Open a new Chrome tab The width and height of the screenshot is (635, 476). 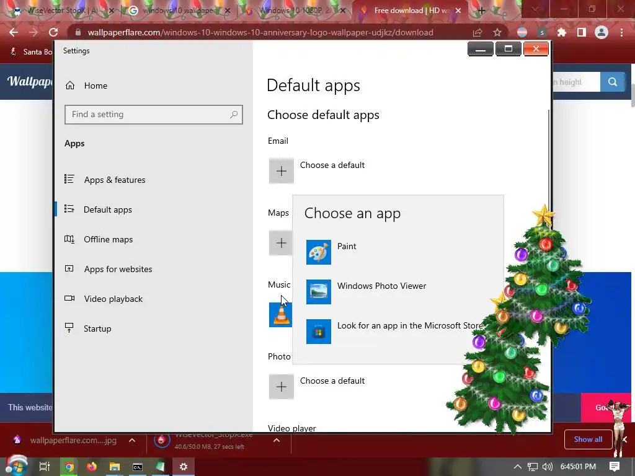[481, 11]
